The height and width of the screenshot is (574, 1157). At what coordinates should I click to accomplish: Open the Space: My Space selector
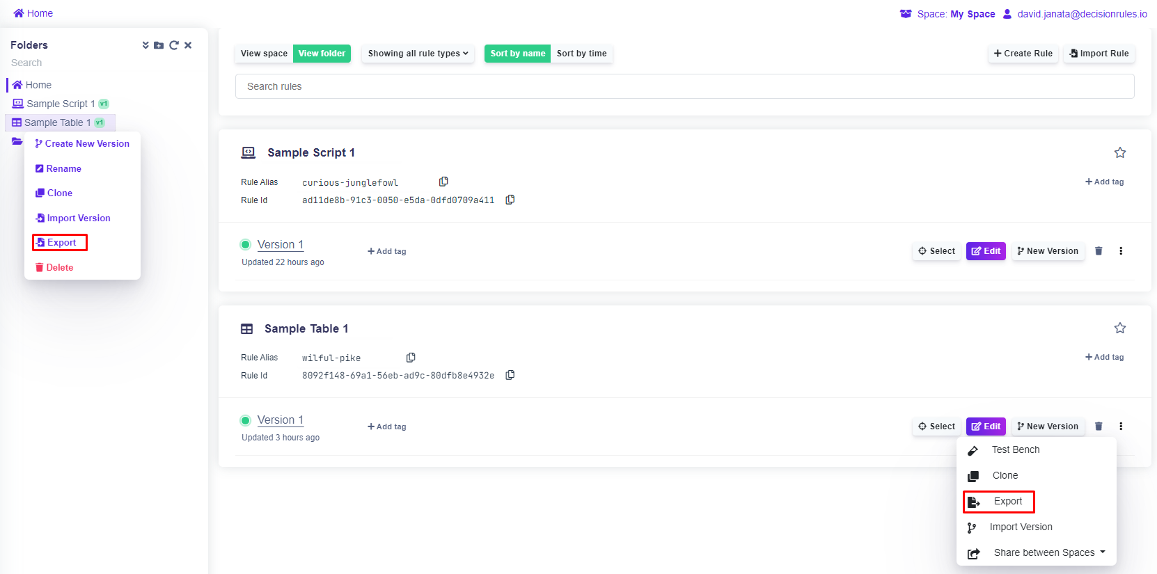[x=948, y=14]
